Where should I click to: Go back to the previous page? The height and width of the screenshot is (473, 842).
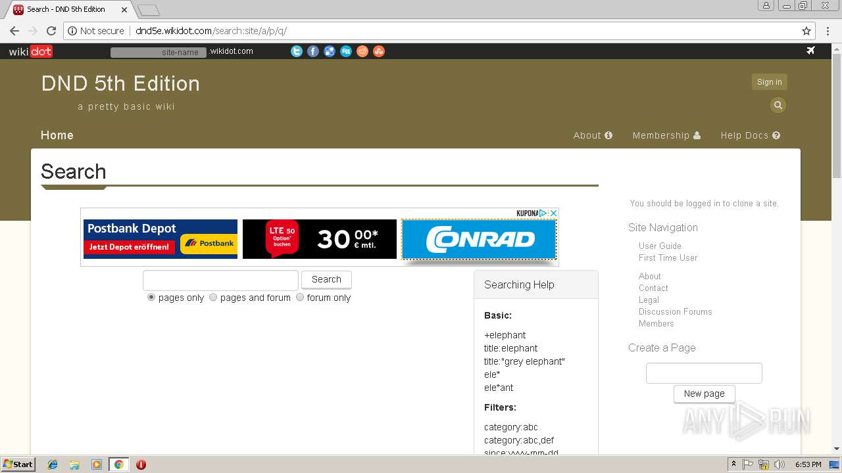click(14, 31)
